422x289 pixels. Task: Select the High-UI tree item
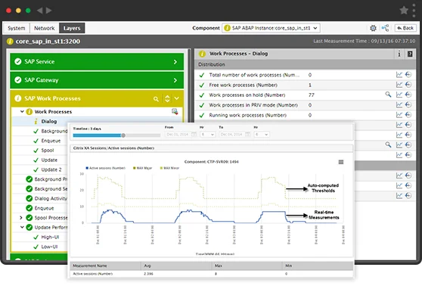click(x=50, y=237)
